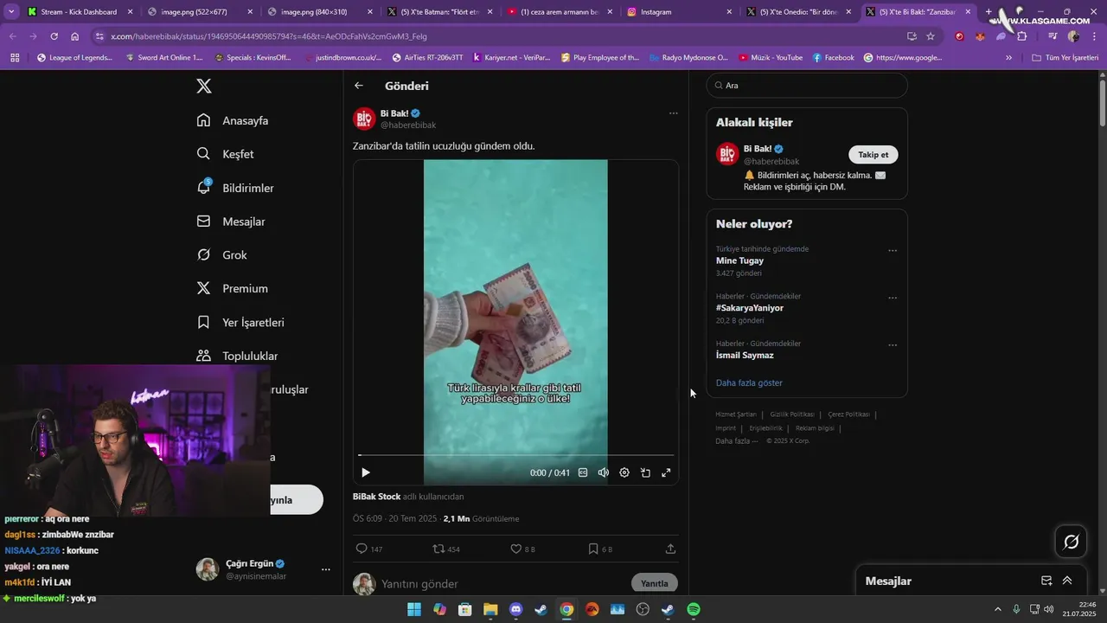Open the floating Grok button
Viewport: 1107px width, 623px height.
coord(1071,542)
